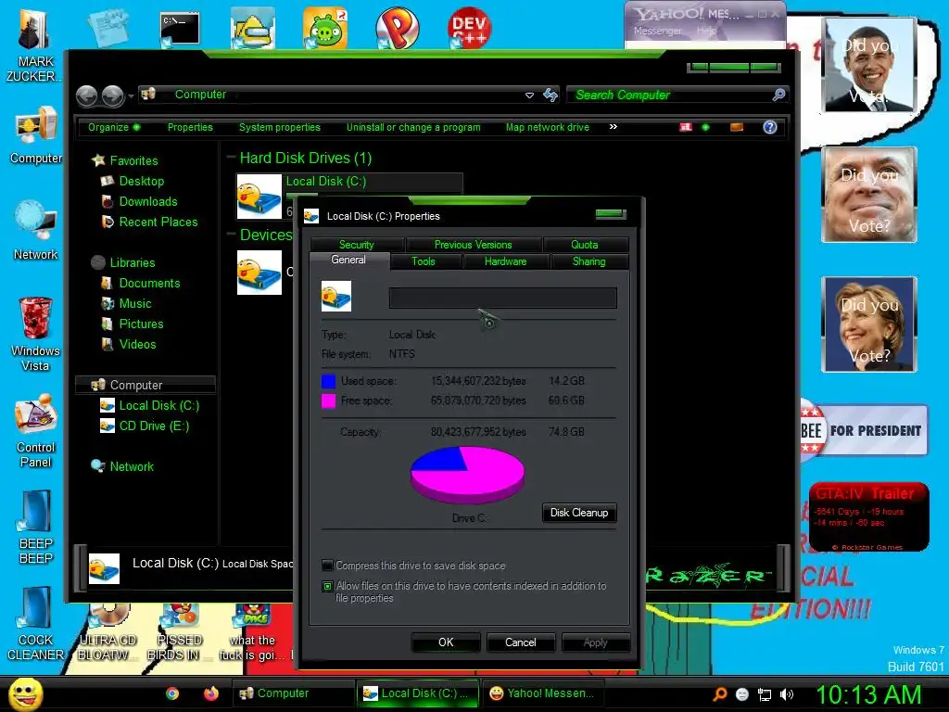949x712 pixels.
Task: Open the COCK CLEANER desktop icon
Action: [x=36, y=624]
